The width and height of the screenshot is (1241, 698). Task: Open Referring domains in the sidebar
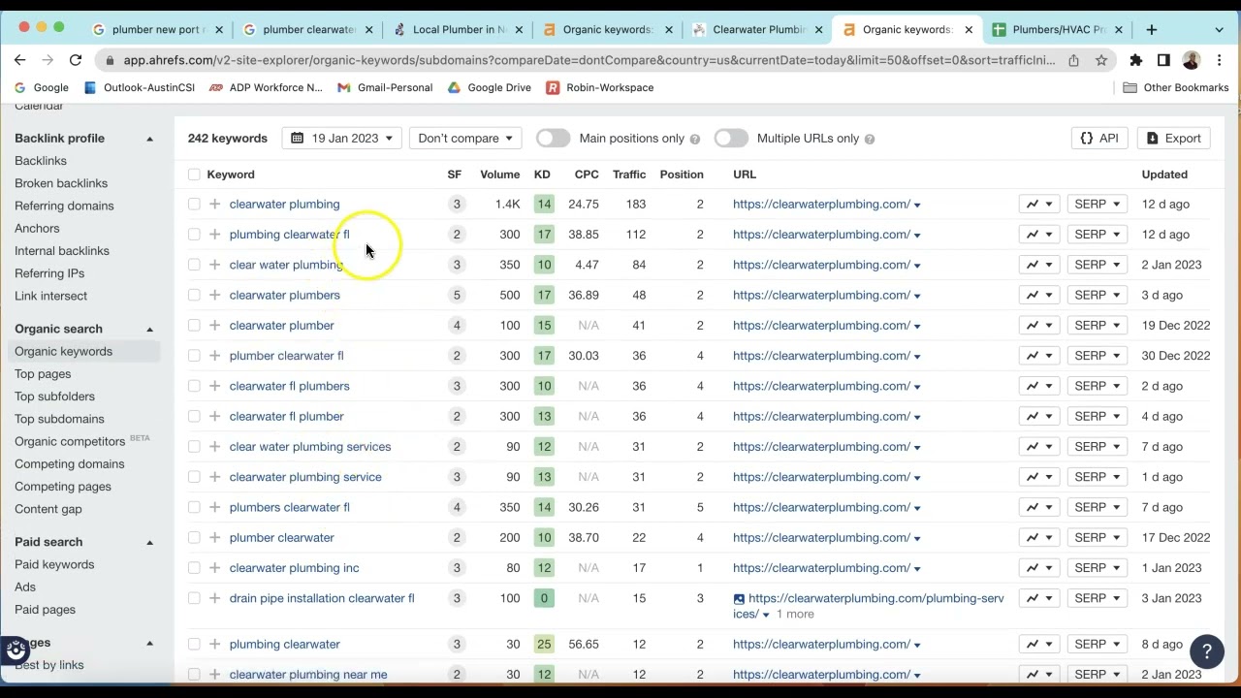tap(64, 206)
